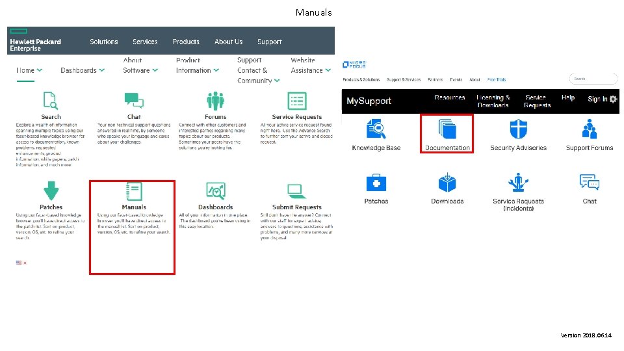Image resolution: width=624 pixels, height=351 pixels.
Task: Open the Service Requests (Incidents) icon
Action: (x=518, y=183)
